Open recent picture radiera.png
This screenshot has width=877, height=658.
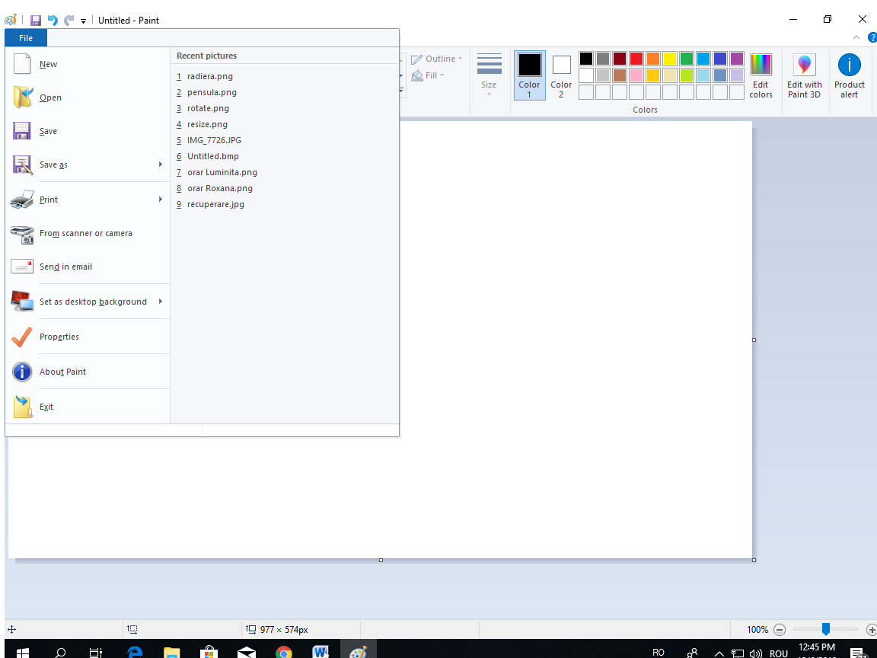click(209, 76)
